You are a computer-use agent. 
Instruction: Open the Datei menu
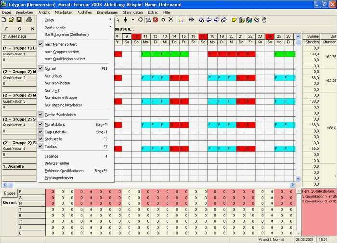[6, 12]
